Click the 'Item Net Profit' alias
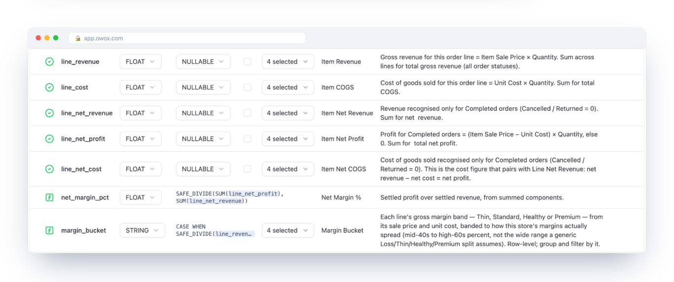Screen dimensions: 674x282 click(342, 139)
